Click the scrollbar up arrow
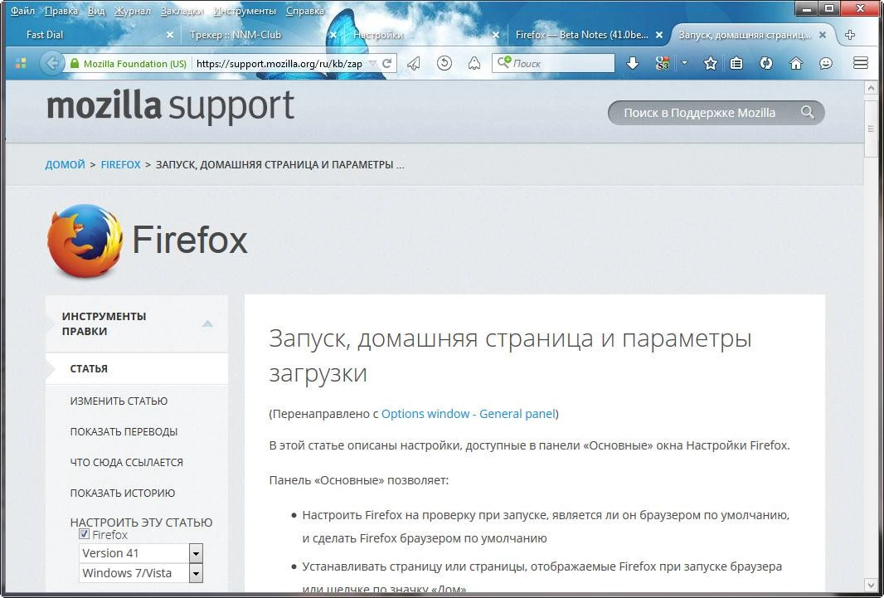884x598 pixels. [x=871, y=88]
